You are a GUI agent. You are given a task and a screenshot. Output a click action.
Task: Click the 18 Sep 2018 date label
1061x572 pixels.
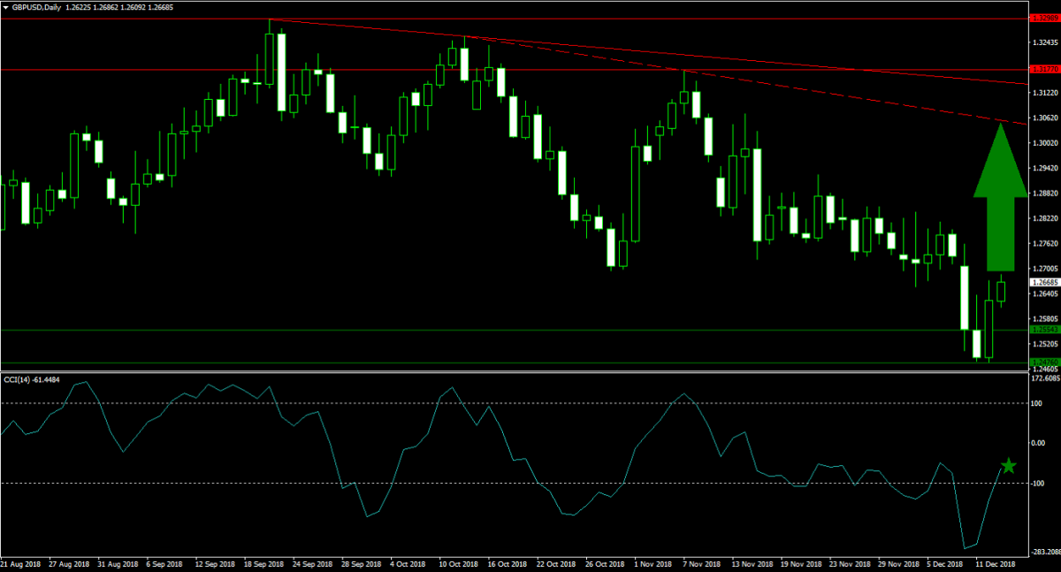coord(263,563)
